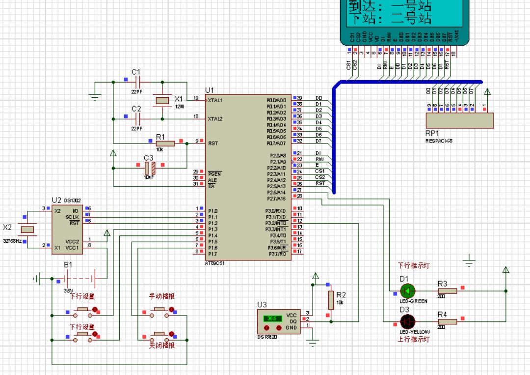530x375 pixels.
Task: Toggle the latch dot on 关闭播报 button
Action: [172, 334]
